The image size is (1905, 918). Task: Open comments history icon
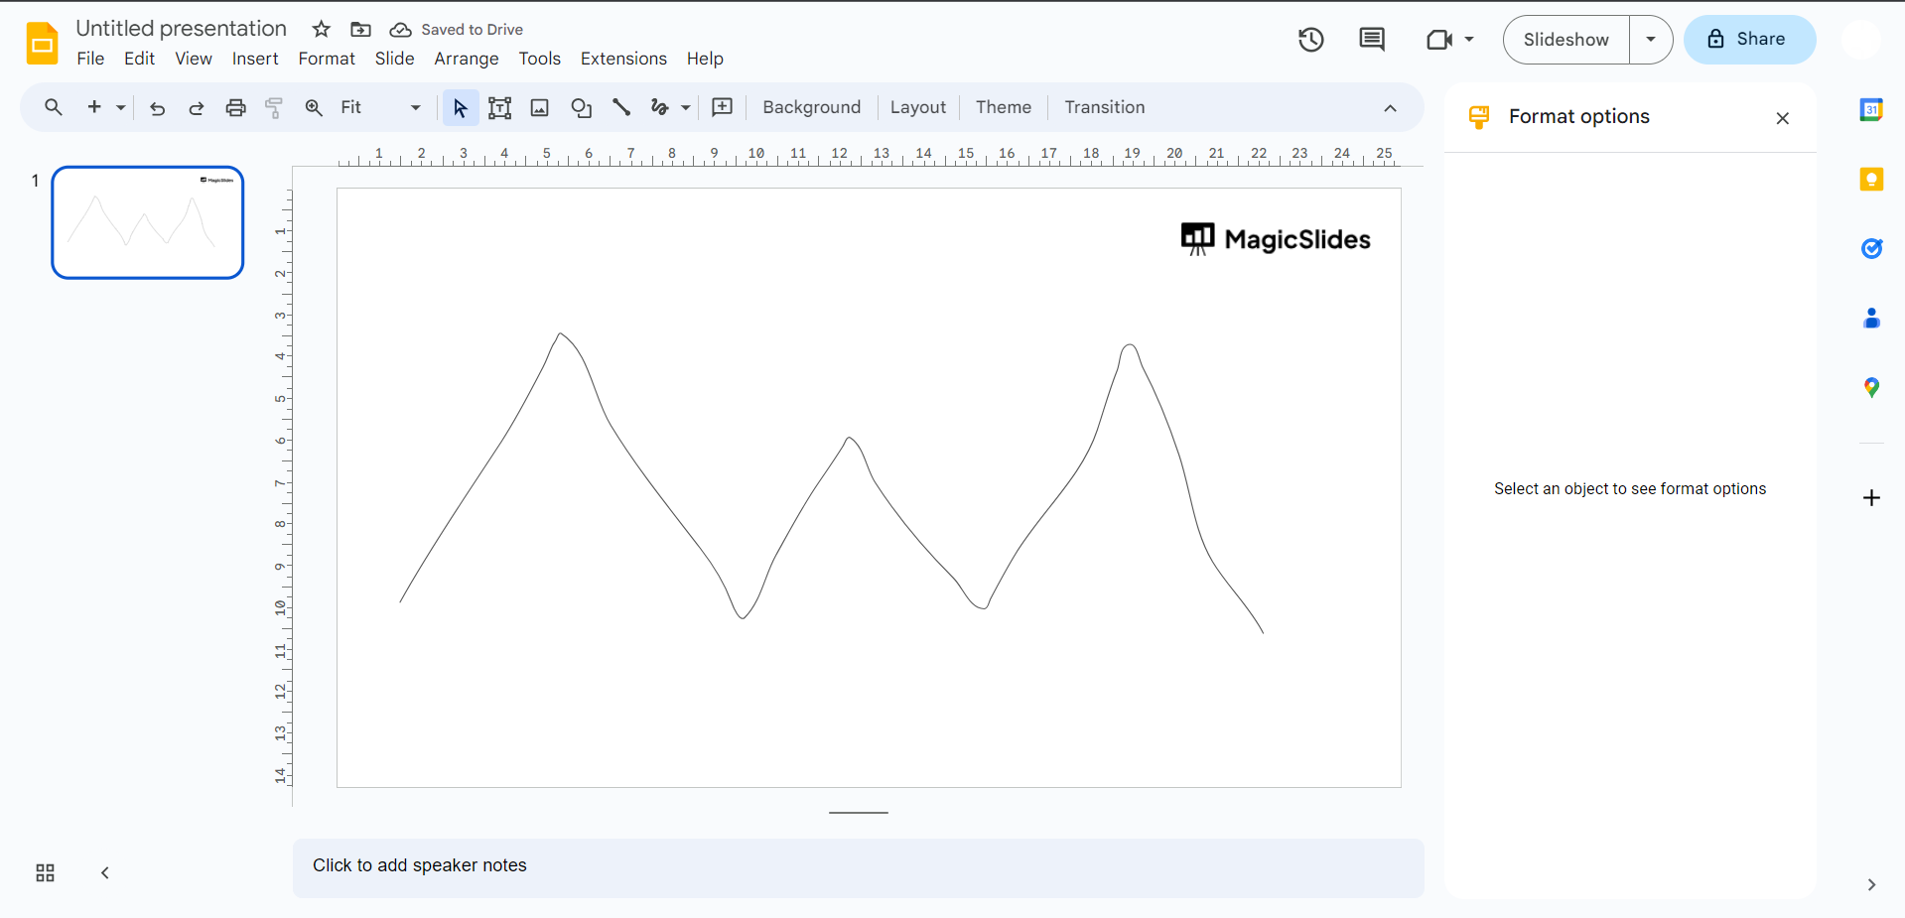pyautogui.click(x=1371, y=40)
